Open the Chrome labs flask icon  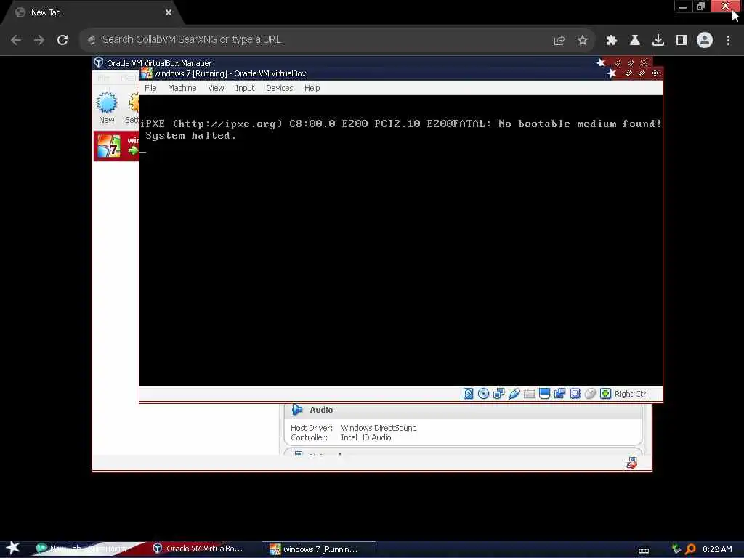tap(635, 40)
